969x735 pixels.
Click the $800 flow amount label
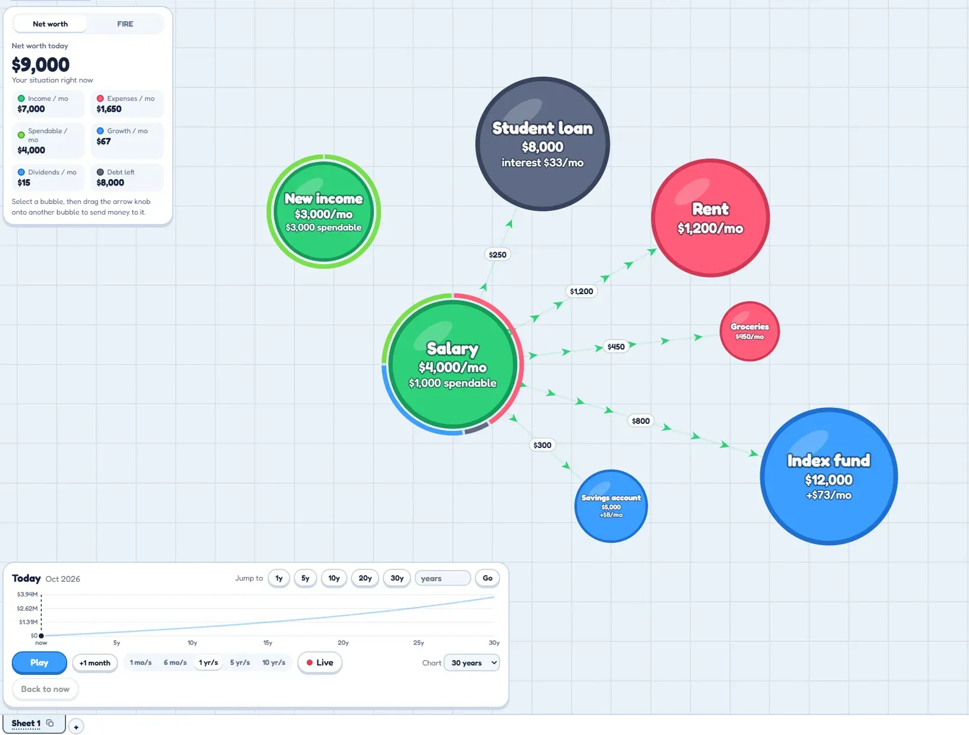coord(640,421)
